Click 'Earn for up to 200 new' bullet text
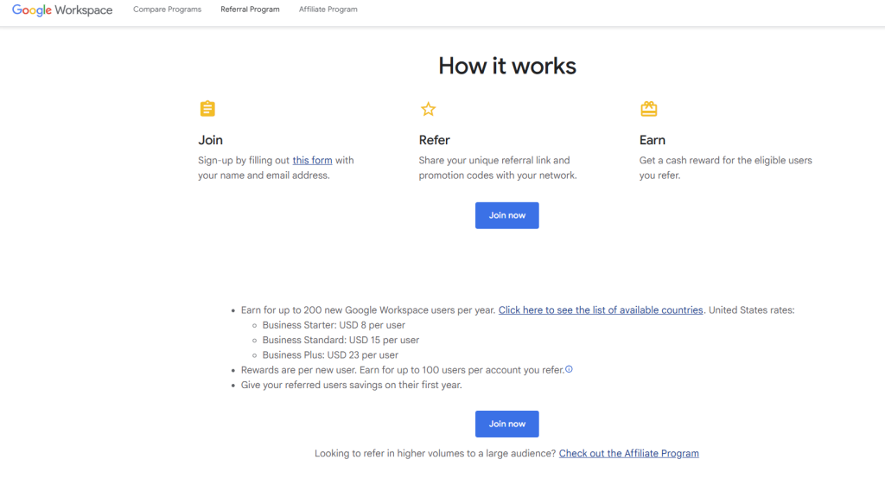Screen dimensions: 885x485 tap(368, 310)
